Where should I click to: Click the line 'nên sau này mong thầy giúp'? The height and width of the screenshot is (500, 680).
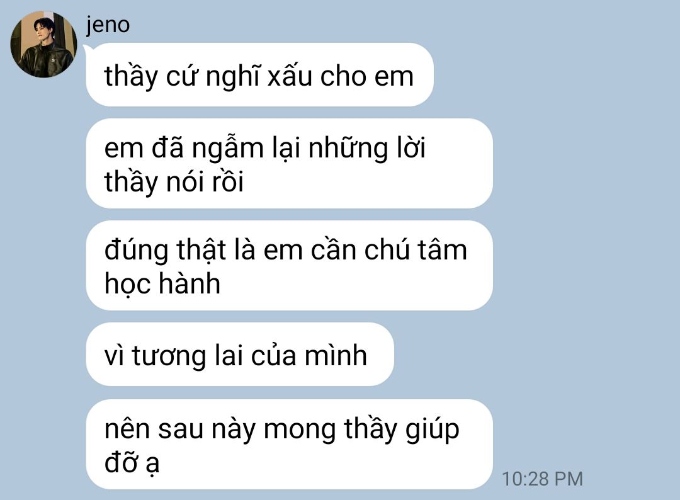tap(282, 429)
